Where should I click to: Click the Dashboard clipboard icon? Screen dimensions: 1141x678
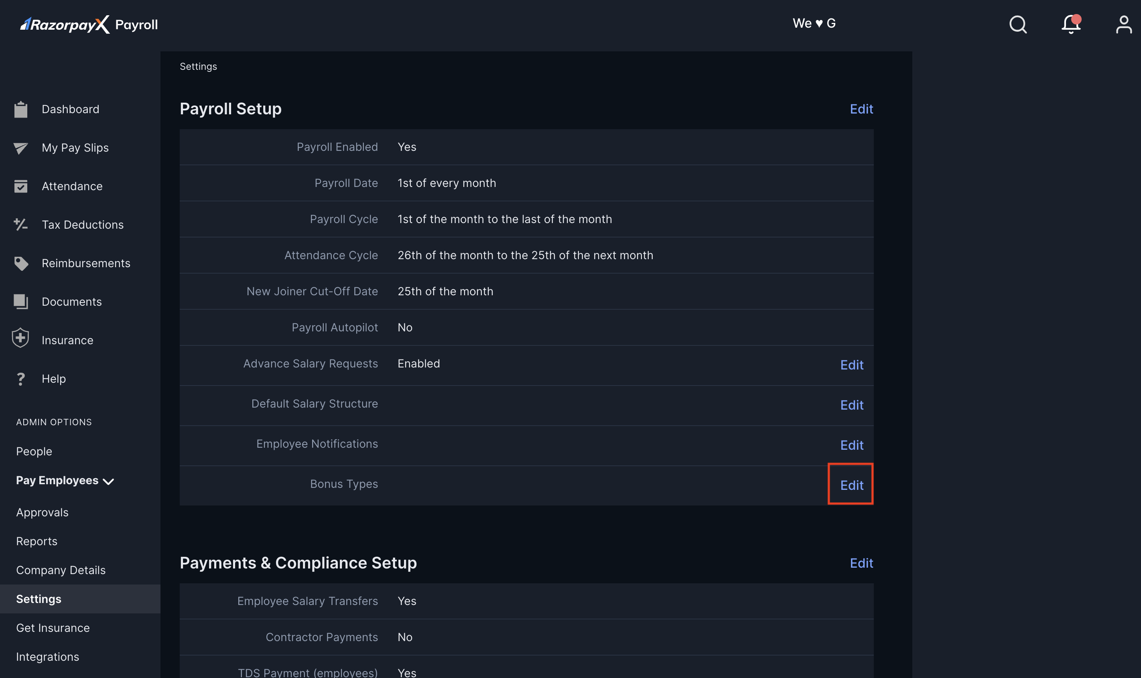20,109
